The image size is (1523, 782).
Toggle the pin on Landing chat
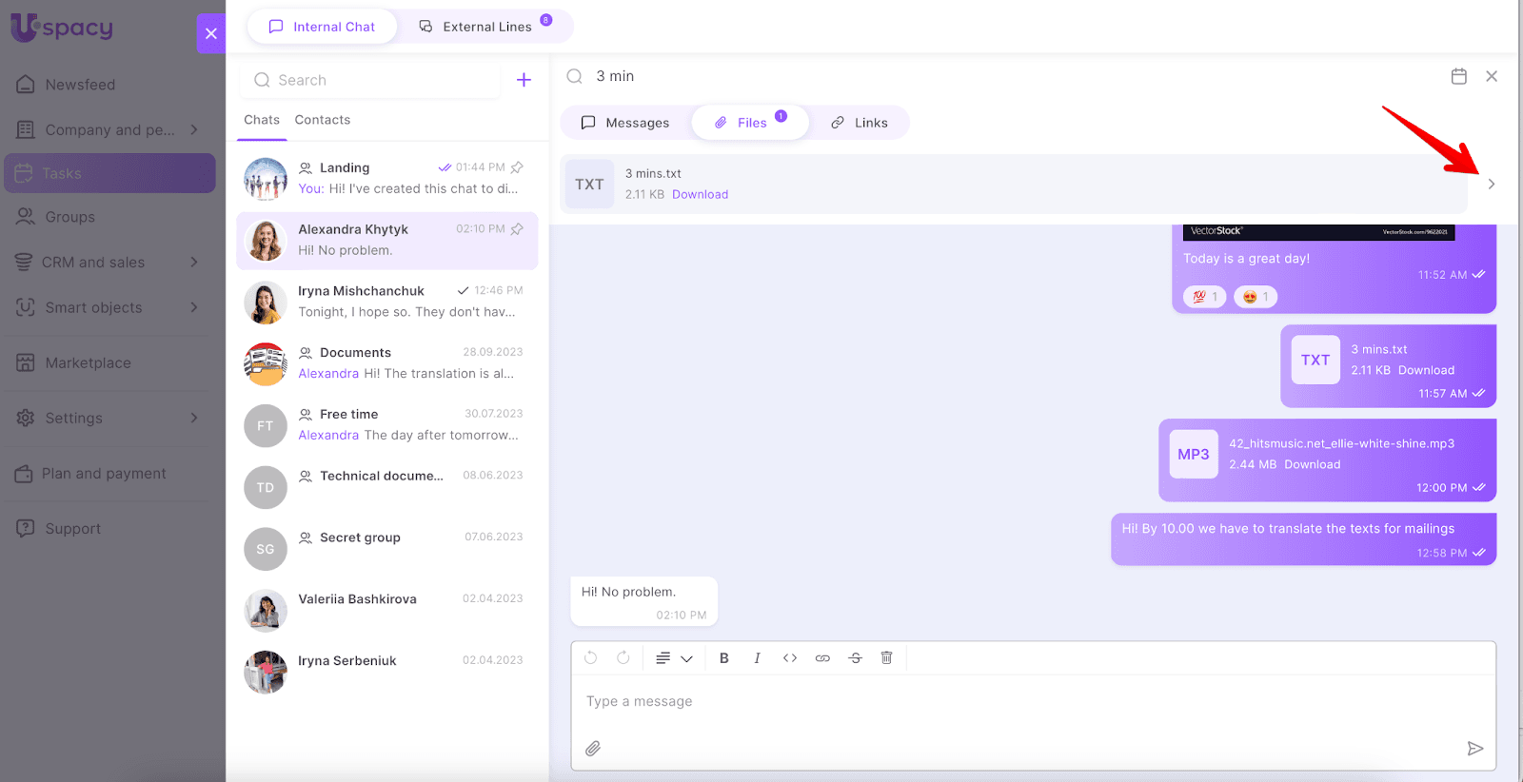point(518,167)
